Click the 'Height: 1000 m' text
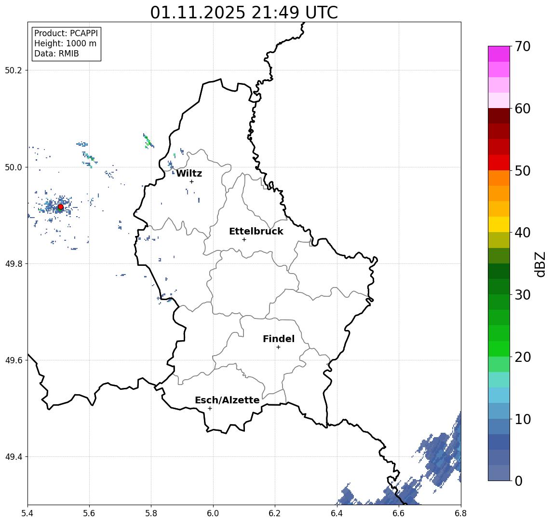This screenshot has width=552, height=523. 65,43
